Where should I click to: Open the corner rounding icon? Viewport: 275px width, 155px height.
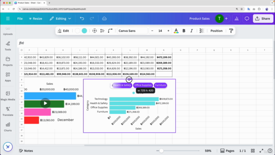pyautogui.click(x=110, y=31)
